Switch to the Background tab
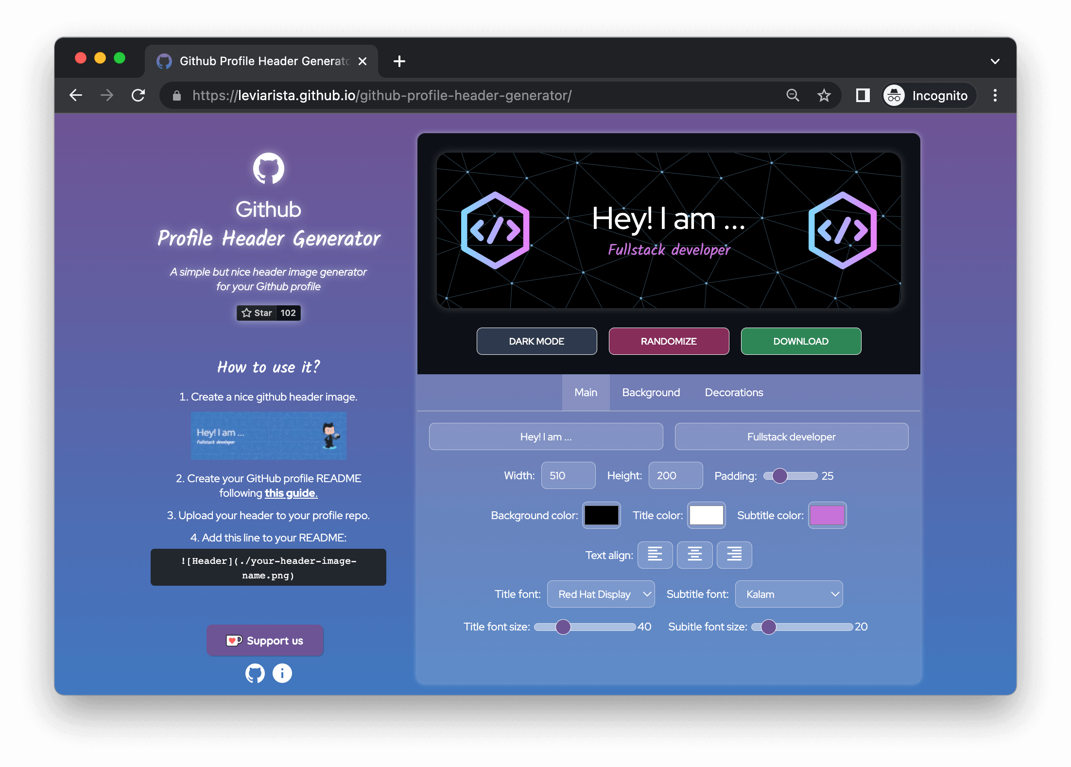Screen dimensions: 1071x767 coord(651,392)
